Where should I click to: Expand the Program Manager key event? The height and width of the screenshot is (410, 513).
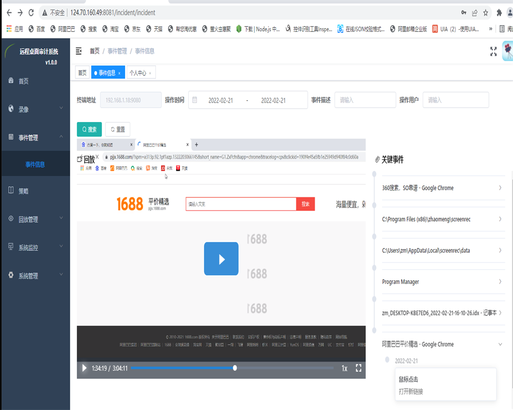pyautogui.click(x=441, y=282)
